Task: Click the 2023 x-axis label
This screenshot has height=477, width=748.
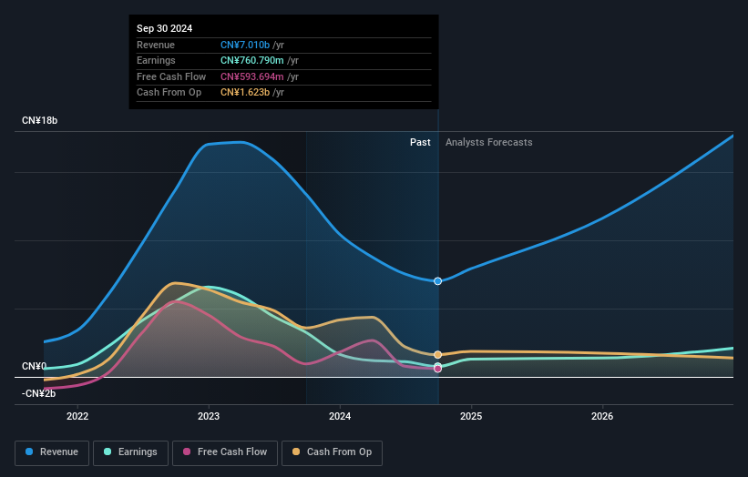Action: [209, 417]
